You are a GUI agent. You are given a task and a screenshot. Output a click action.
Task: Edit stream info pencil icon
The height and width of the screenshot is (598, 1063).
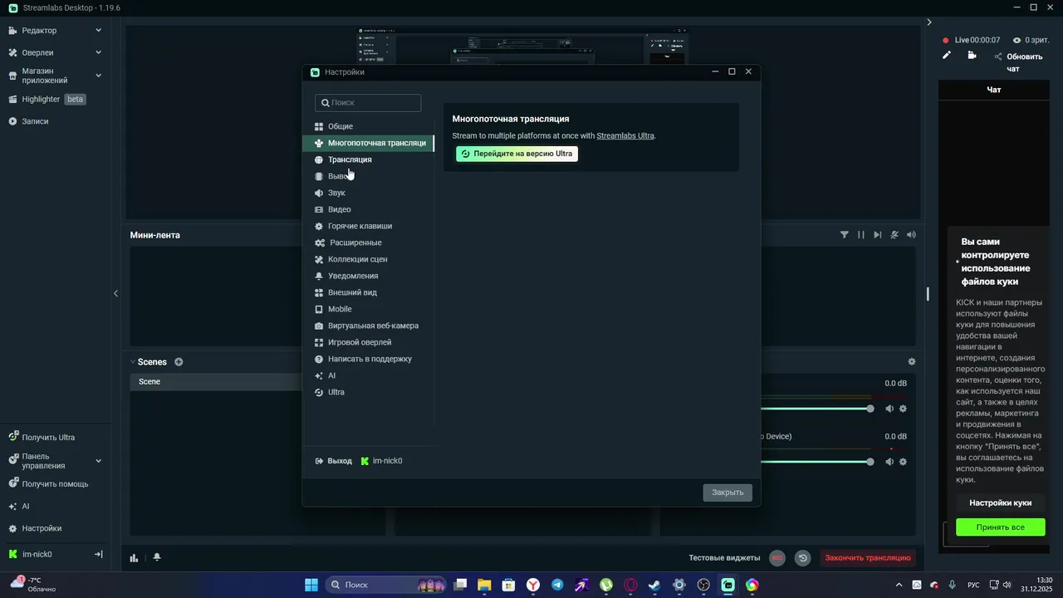click(x=946, y=56)
